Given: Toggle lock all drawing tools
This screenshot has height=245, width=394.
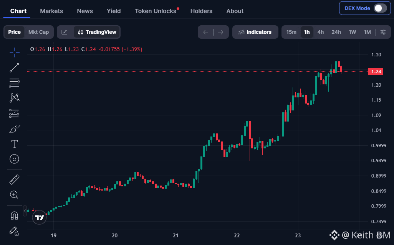Looking at the screenshot, I should 14,231.
